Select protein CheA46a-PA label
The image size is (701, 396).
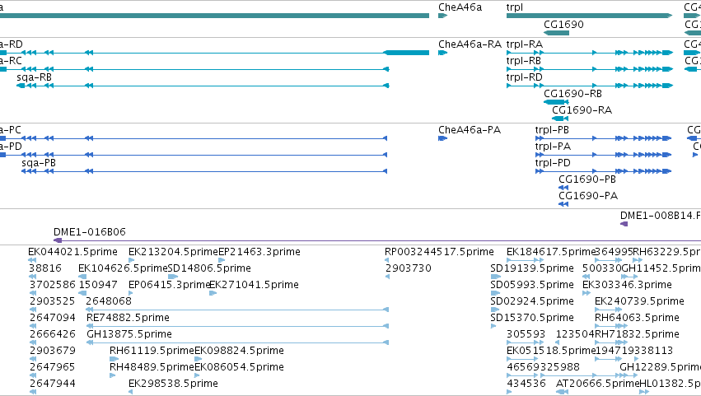[470, 130]
